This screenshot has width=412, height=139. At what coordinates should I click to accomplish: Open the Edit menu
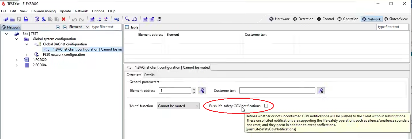(13, 11)
